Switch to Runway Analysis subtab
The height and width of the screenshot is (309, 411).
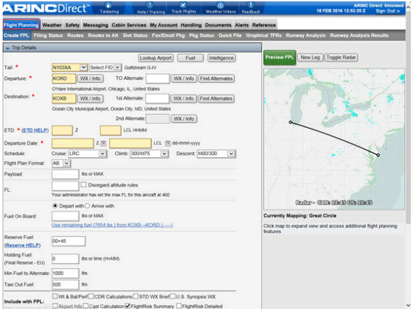pyautogui.click(x=305, y=35)
